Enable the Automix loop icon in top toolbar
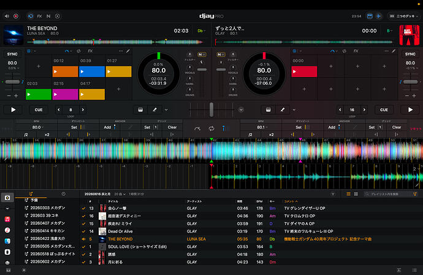 (x=31, y=16)
